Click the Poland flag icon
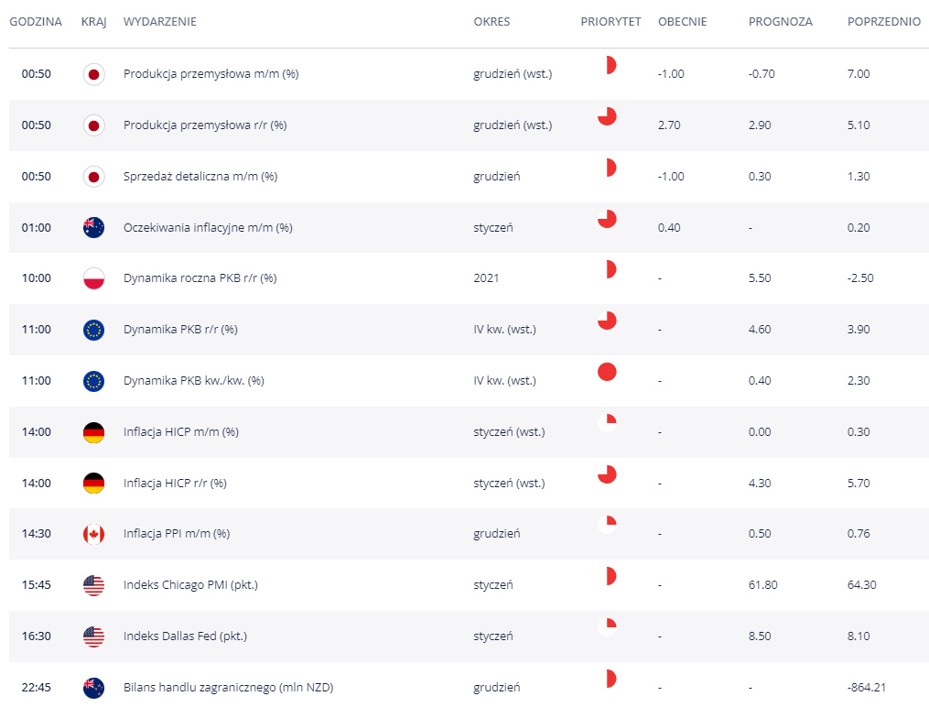The height and width of the screenshot is (707, 929). pos(93,278)
